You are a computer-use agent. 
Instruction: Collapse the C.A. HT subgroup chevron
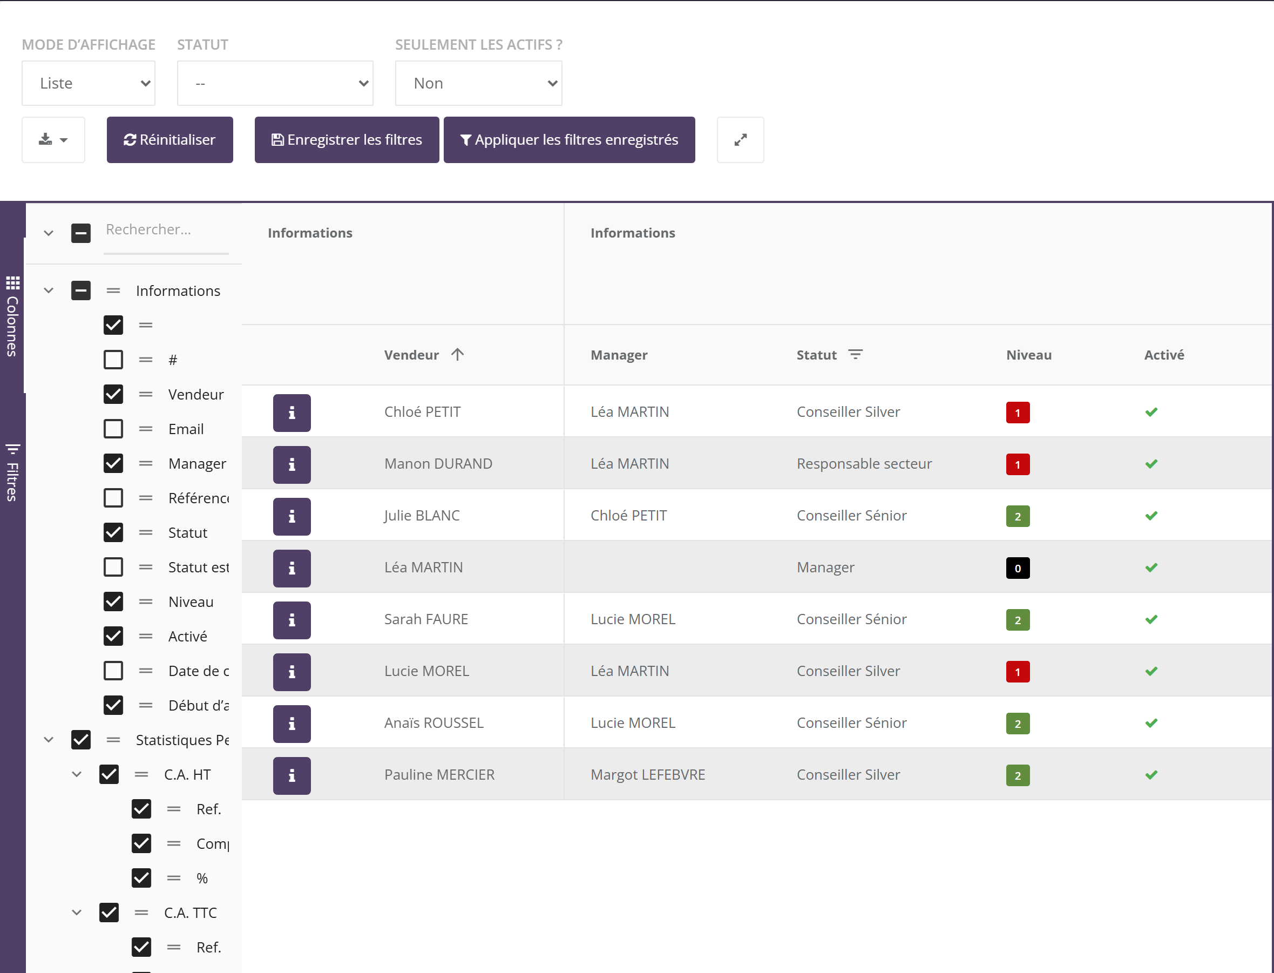(x=77, y=774)
